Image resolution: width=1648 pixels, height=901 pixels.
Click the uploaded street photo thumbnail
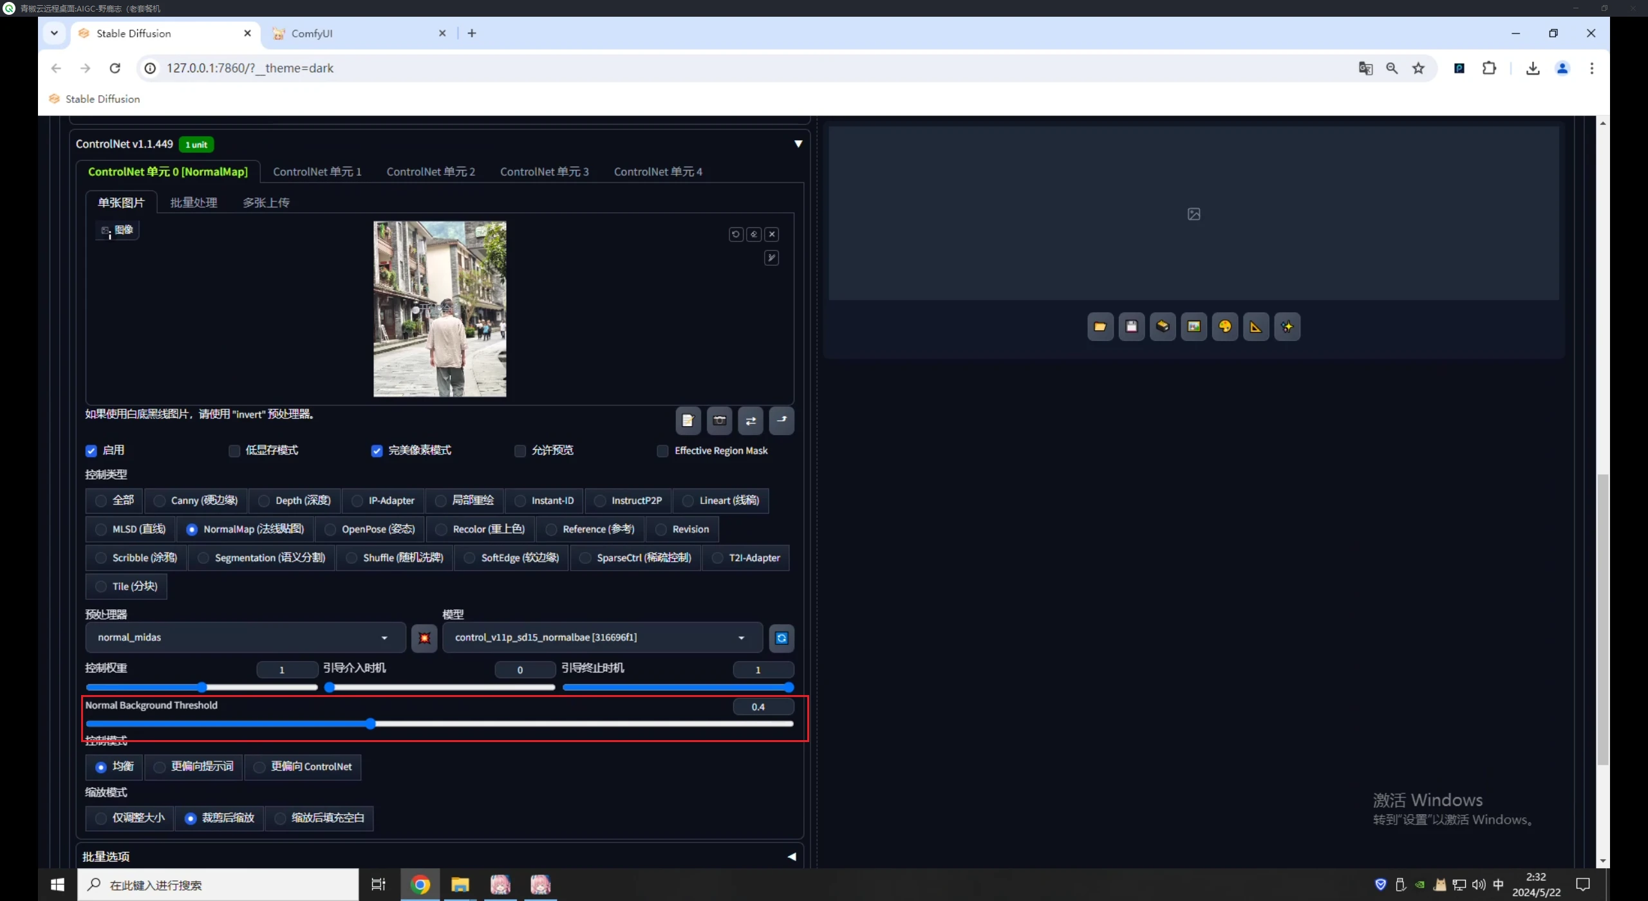point(440,310)
